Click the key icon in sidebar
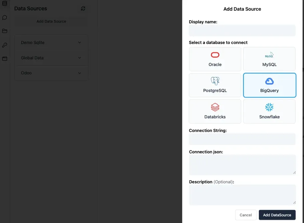This screenshot has width=304, height=223. (x=5, y=45)
